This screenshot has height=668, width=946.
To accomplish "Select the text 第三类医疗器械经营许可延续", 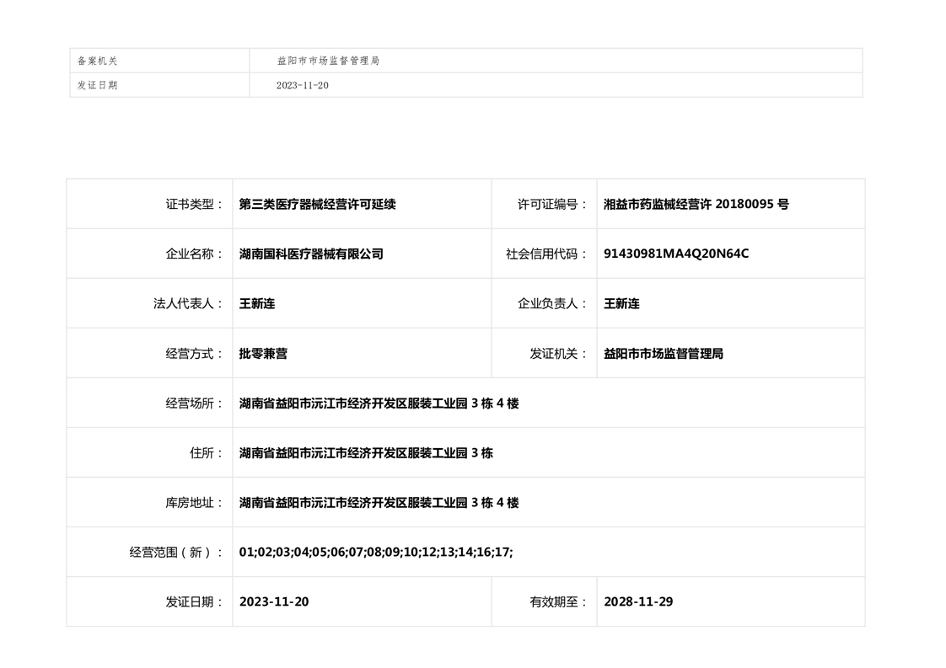I will coord(317,204).
